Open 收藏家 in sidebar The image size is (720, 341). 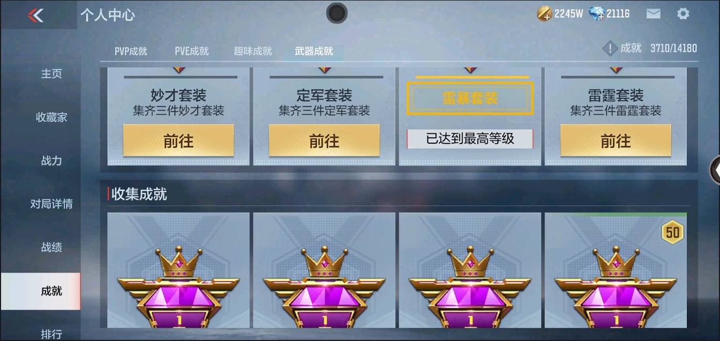[x=51, y=117]
